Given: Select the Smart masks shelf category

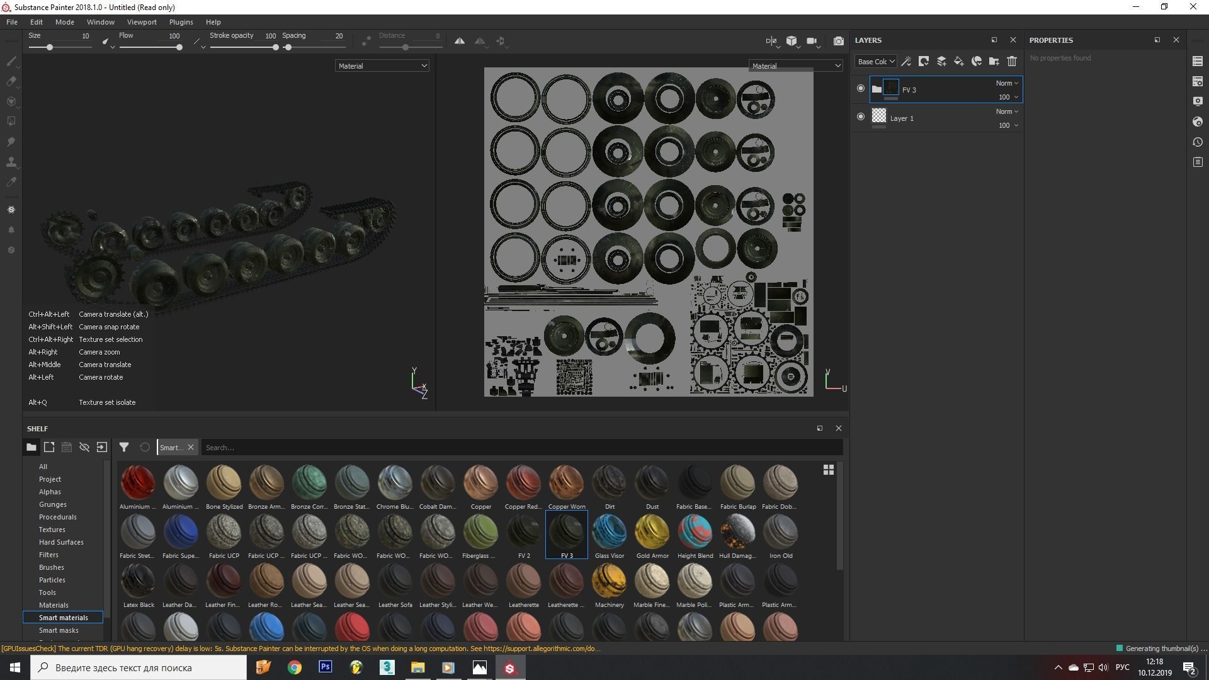Looking at the screenshot, I should (x=59, y=630).
